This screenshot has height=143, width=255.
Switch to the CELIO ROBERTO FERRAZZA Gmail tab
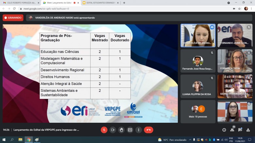pos(20,3)
